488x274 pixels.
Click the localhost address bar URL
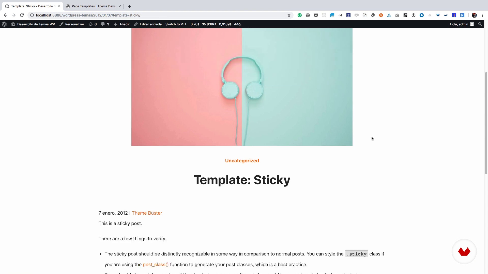(88, 15)
